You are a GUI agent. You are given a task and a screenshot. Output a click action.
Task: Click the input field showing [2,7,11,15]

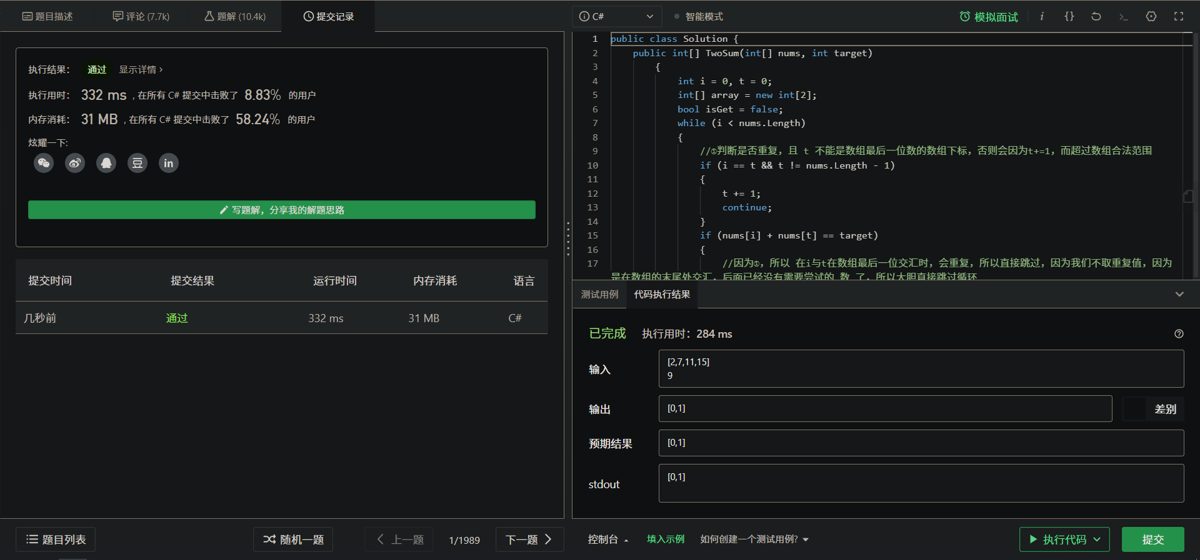[921, 368]
